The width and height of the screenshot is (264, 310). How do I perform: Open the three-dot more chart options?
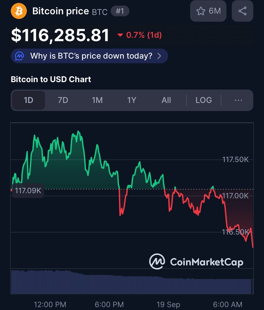238,100
